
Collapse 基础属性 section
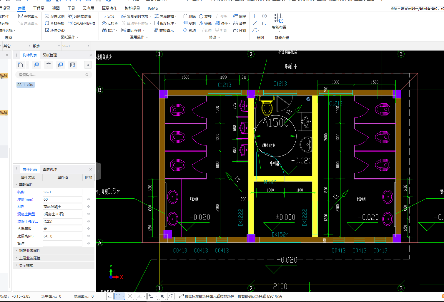(16, 184)
